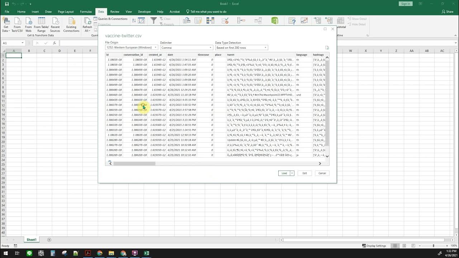The width and height of the screenshot is (459, 258).
Task: Open Queries & Connections pane
Action: coord(110,19)
